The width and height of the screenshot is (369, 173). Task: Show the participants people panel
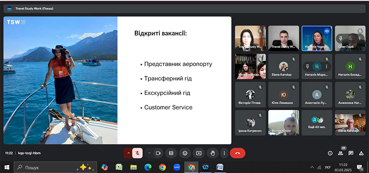pyautogui.click(x=340, y=153)
